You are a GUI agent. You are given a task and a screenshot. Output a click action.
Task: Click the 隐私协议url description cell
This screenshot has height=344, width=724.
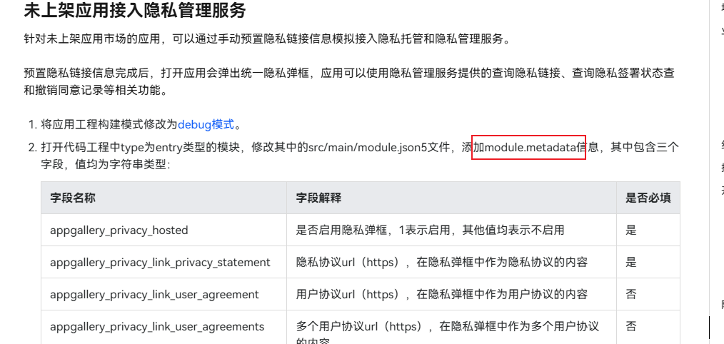[441, 262]
